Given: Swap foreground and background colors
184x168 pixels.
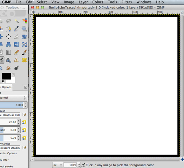Looking at the screenshot, I should click(14, 74).
